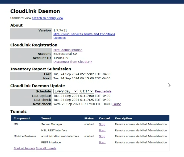Open the Mitel Administration link
The image size is (184, 157).
pyautogui.click(x=68, y=50)
